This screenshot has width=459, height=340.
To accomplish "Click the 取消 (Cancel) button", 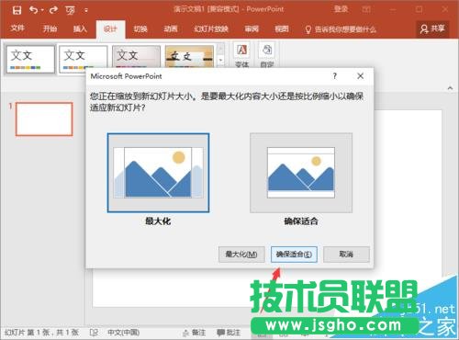I will [x=346, y=255].
